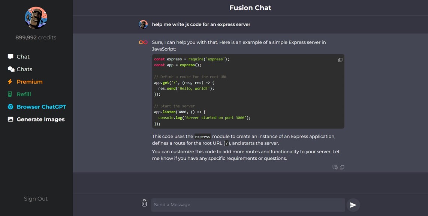Screen dimensions: 428x216
Task: Click the Chat speech bubble icon
Action: point(10,57)
